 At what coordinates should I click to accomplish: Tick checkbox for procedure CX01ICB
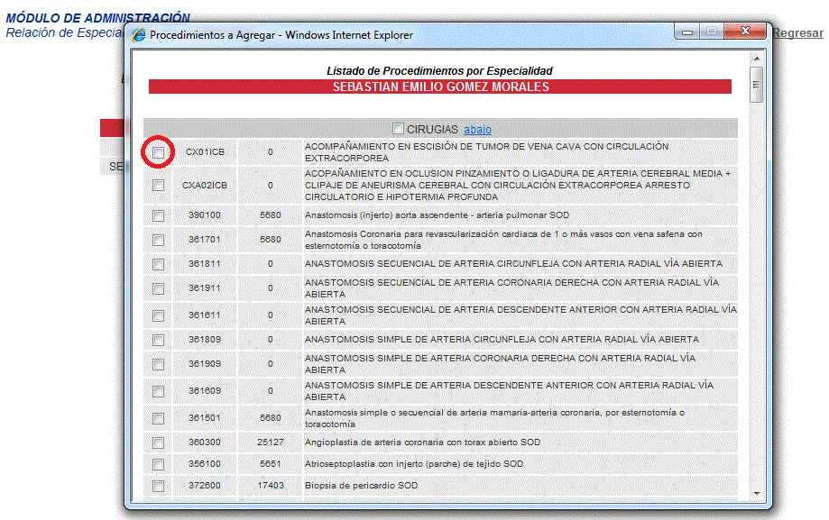[159, 152]
